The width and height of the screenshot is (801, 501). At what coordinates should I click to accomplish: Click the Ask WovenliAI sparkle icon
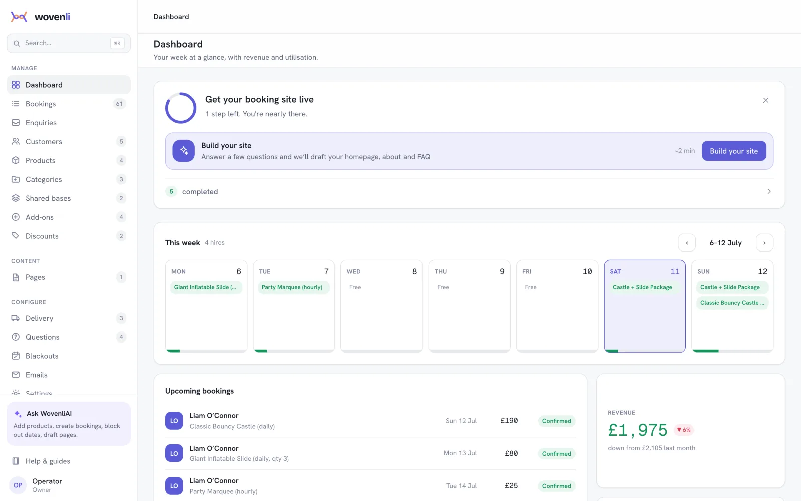[x=18, y=414]
